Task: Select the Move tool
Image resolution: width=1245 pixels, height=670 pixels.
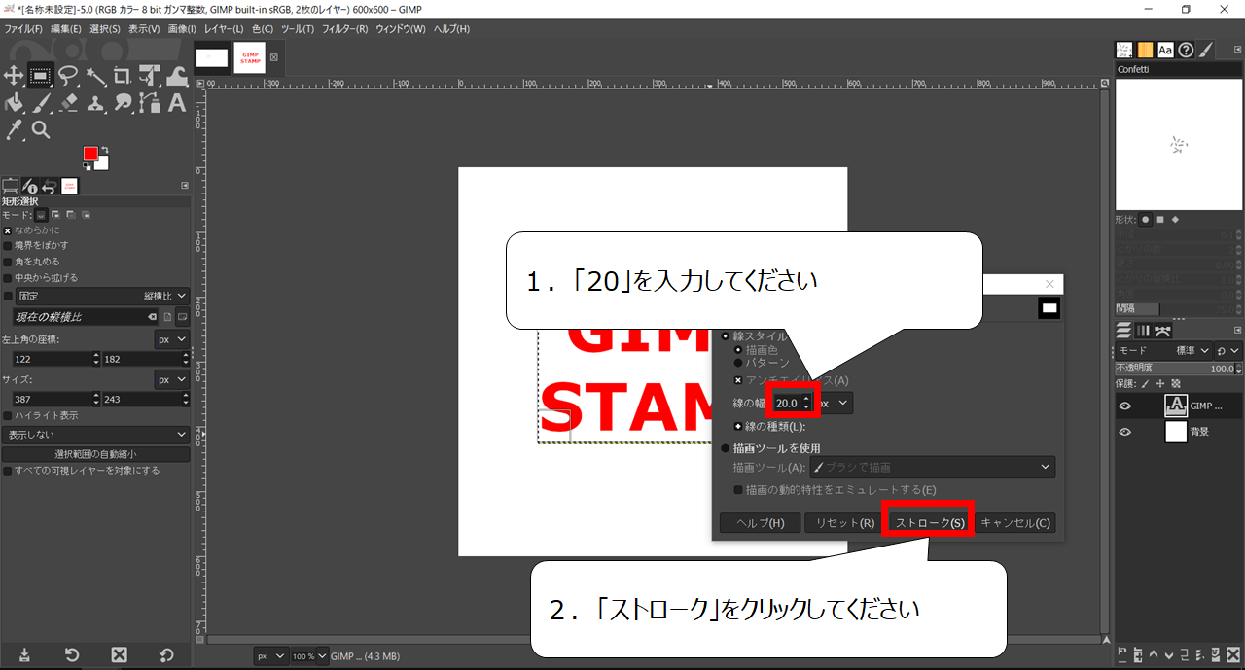Action: coord(14,75)
